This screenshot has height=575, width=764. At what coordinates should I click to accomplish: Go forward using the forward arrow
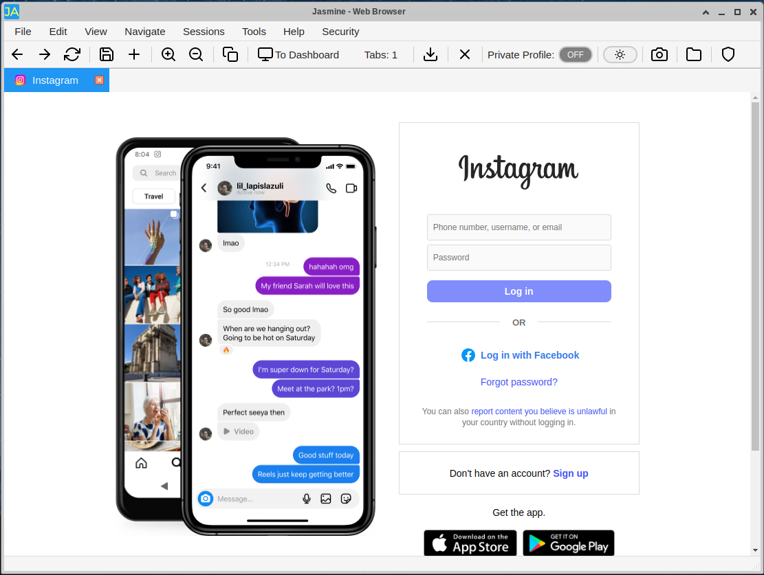pos(45,54)
